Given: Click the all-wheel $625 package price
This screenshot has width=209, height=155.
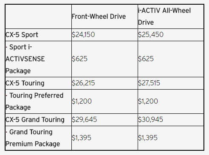Looking at the screenshot, I should click(x=146, y=59).
